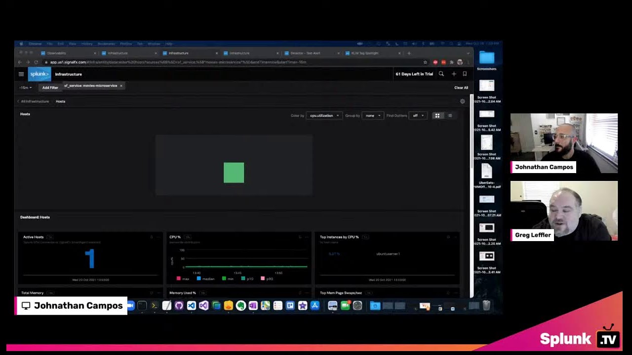632x355 pixels.
Task: Open the settings gear on Hosts page
Action: click(463, 101)
